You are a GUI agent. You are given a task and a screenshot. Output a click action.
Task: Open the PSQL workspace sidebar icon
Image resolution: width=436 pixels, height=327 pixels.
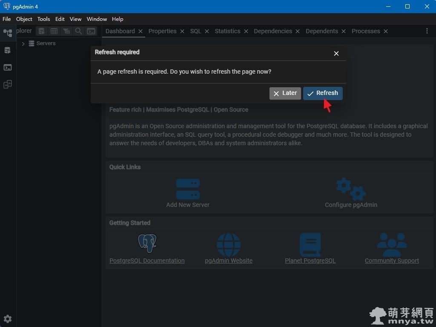click(8, 67)
